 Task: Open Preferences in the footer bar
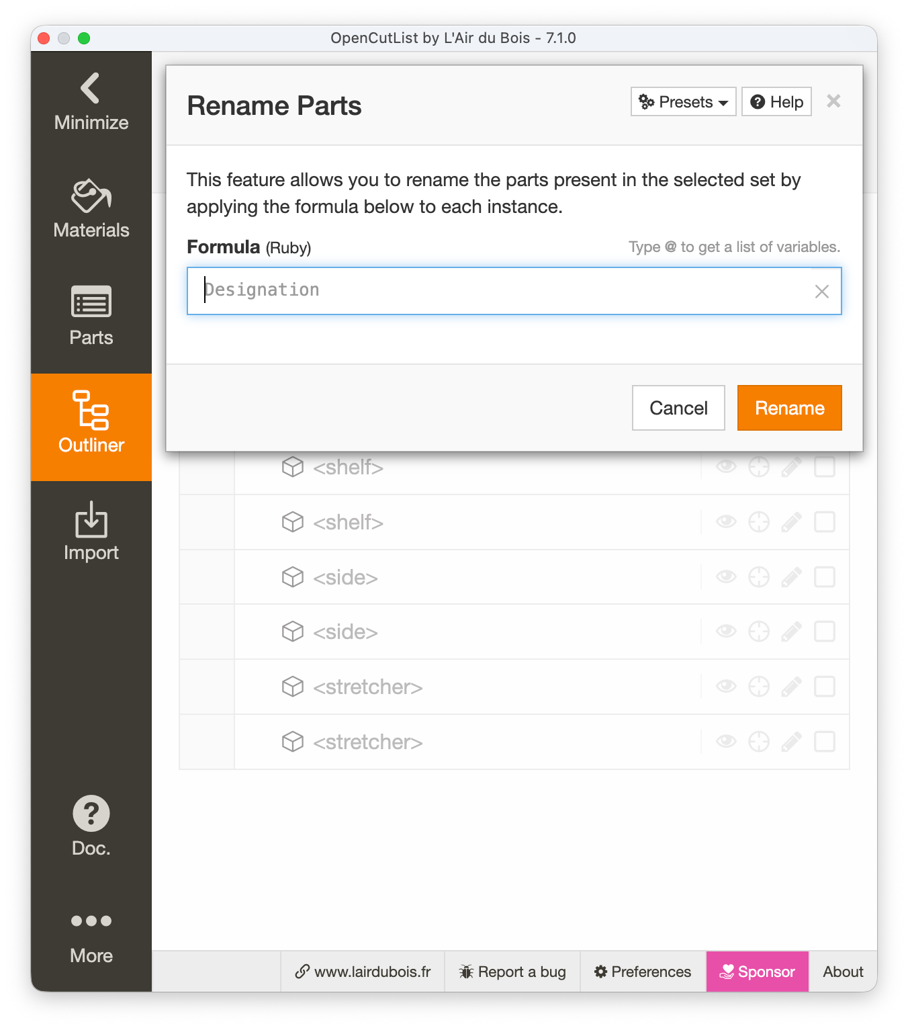tap(643, 972)
